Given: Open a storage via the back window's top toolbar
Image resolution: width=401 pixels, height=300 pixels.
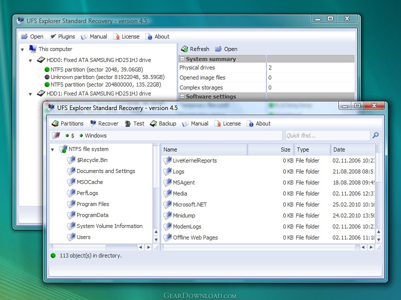Looking at the screenshot, I should click(32, 36).
